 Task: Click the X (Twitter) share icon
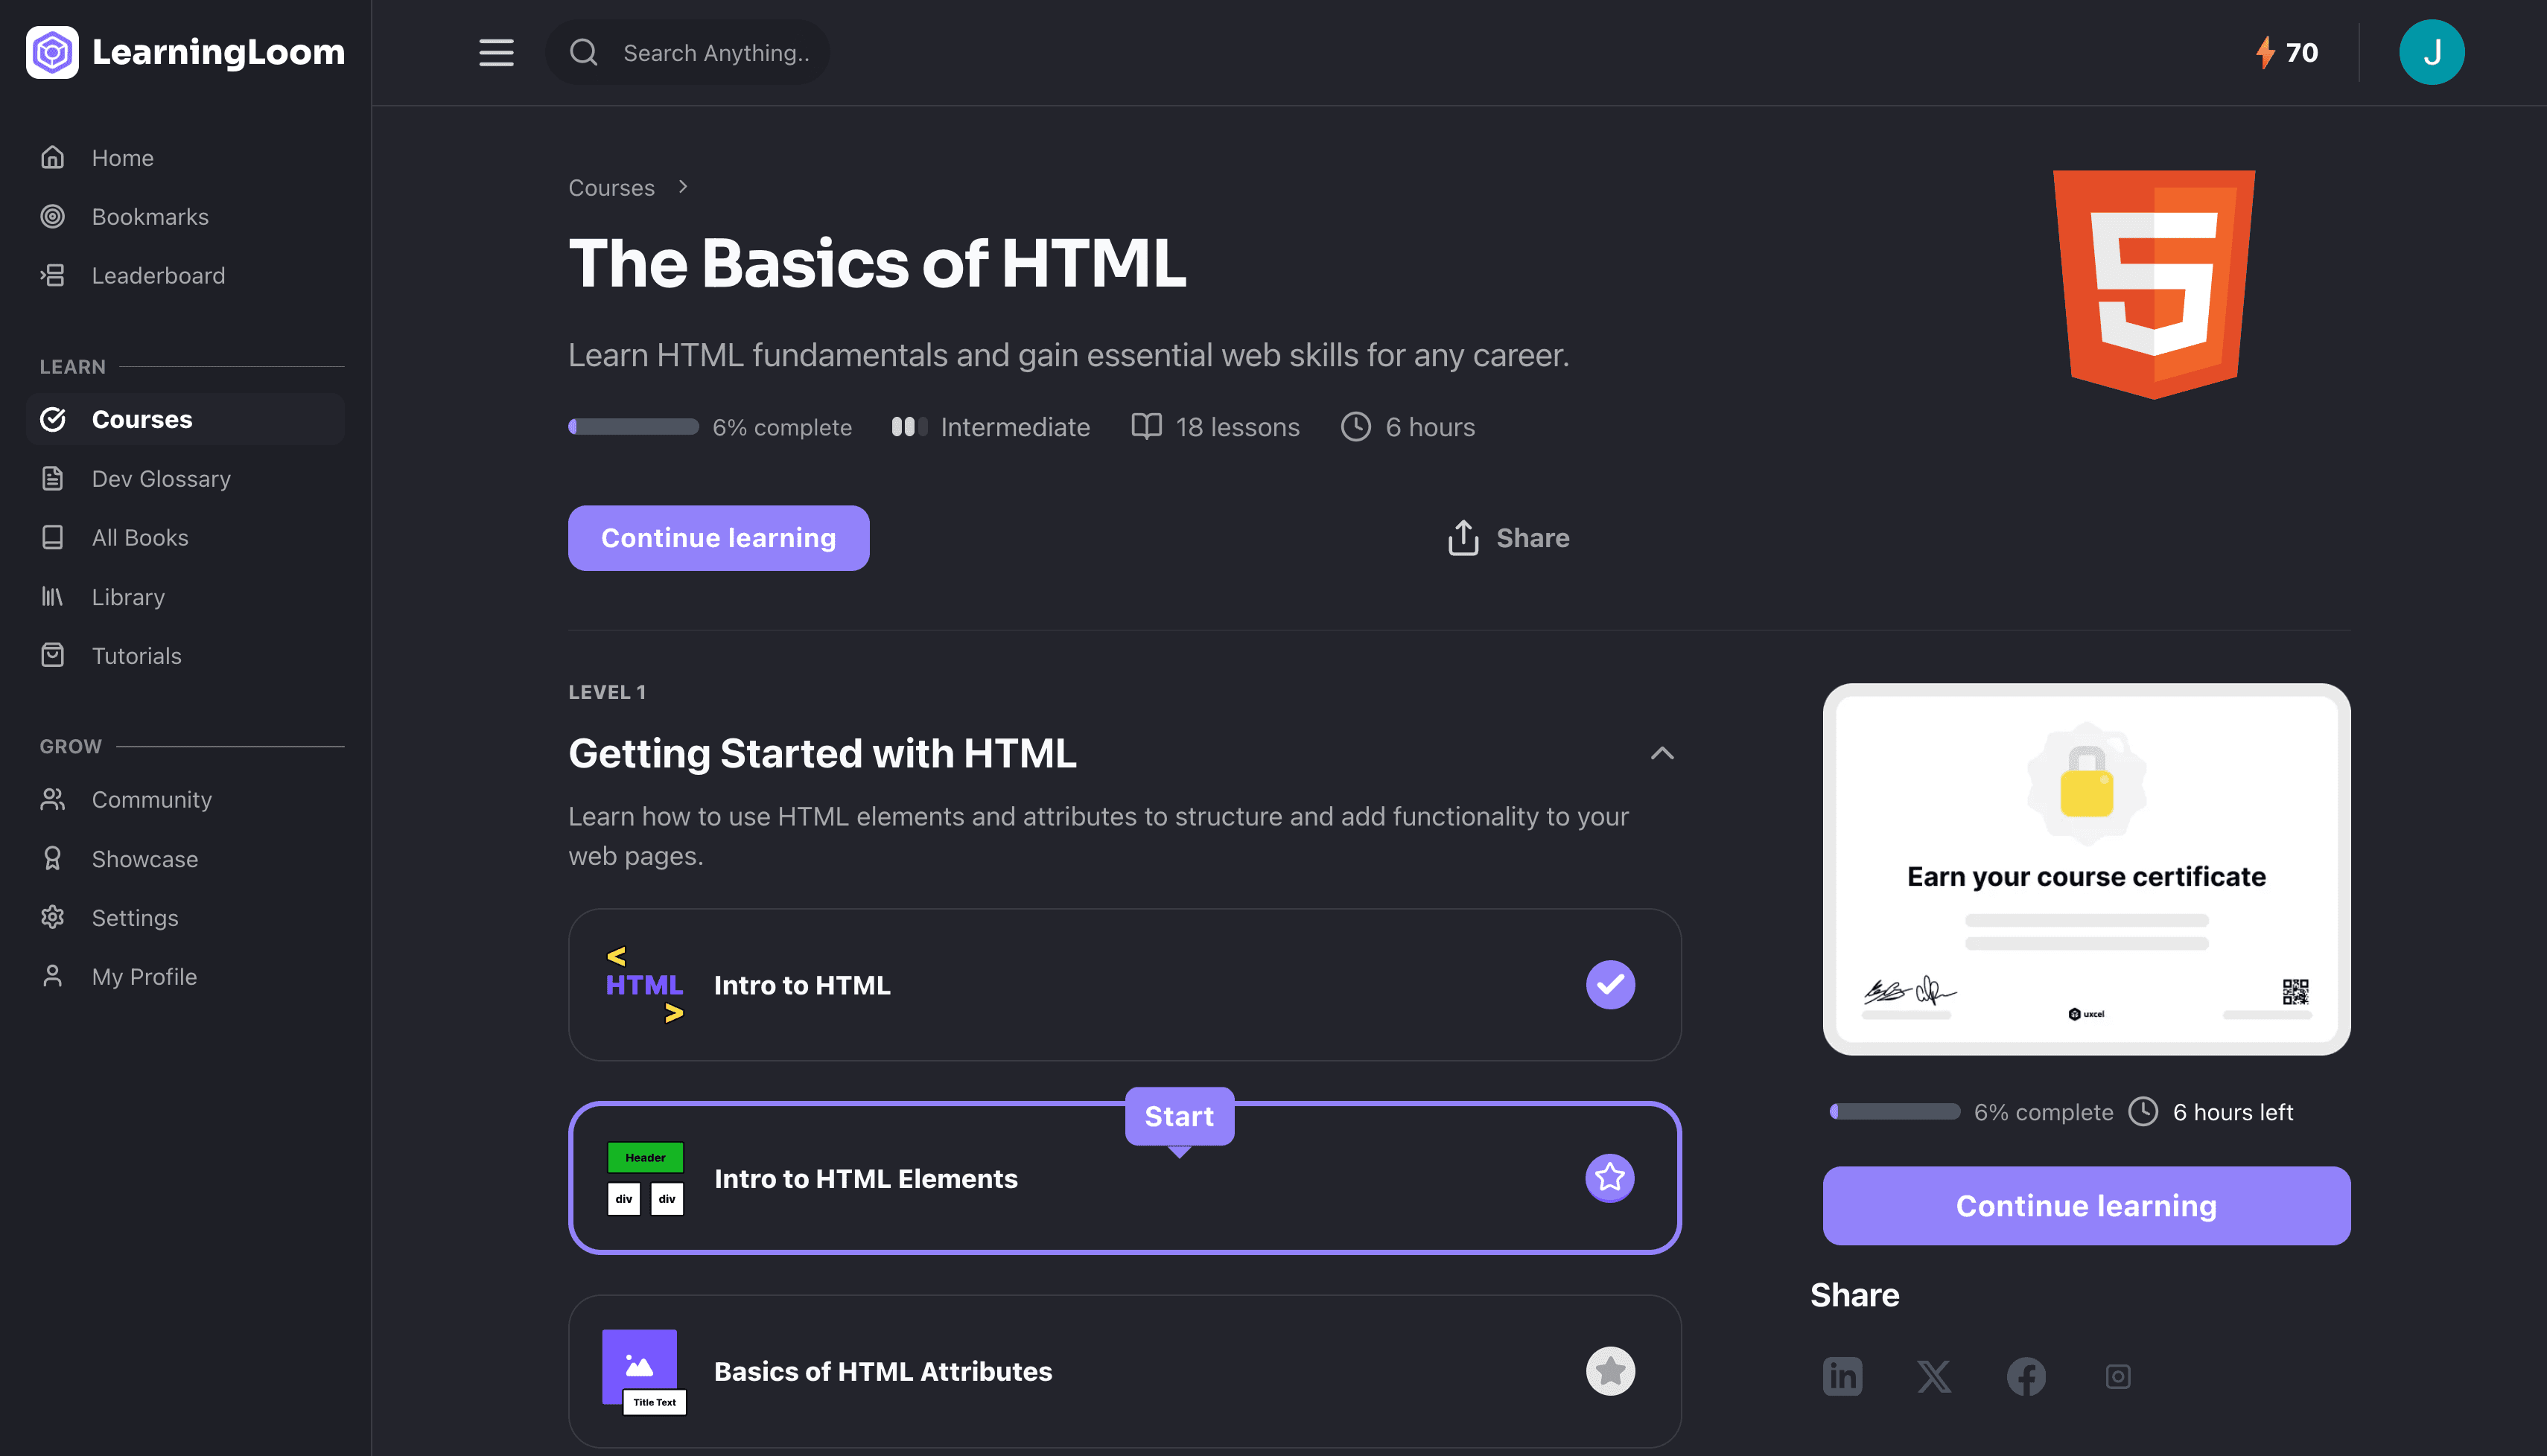click(x=1934, y=1376)
